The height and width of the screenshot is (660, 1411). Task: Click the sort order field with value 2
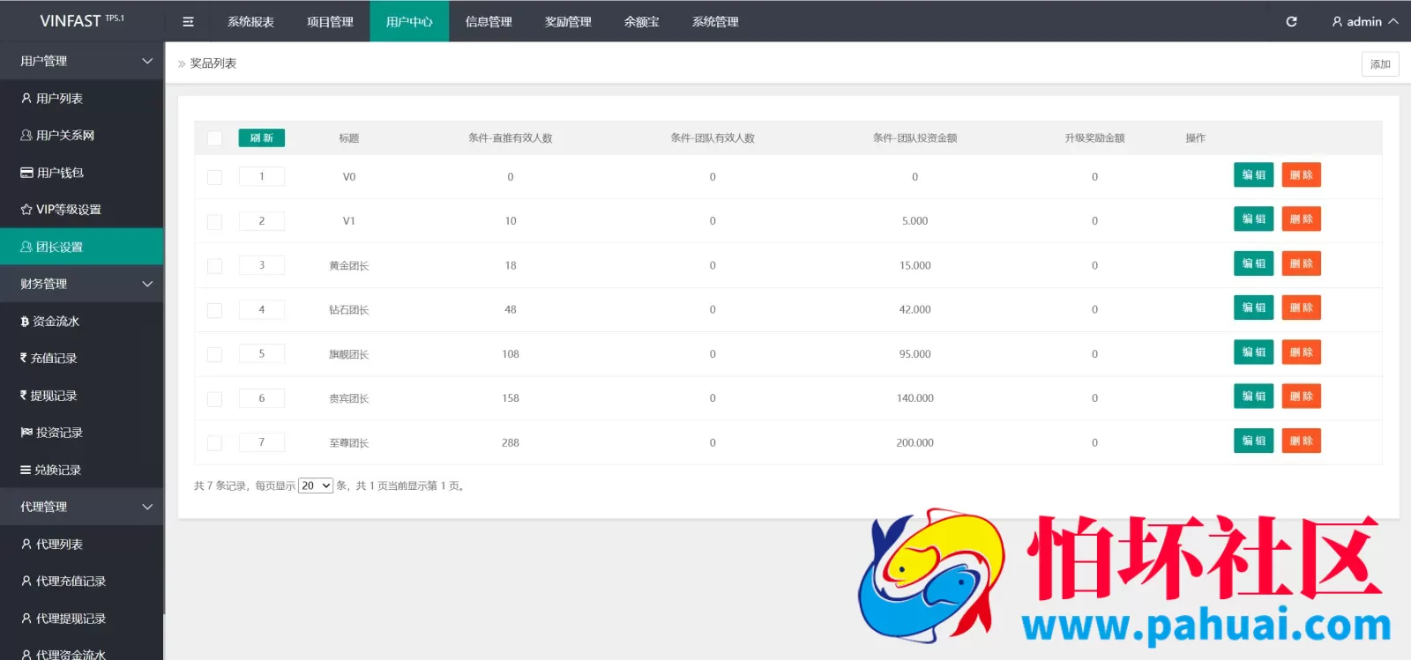pyautogui.click(x=262, y=221)
